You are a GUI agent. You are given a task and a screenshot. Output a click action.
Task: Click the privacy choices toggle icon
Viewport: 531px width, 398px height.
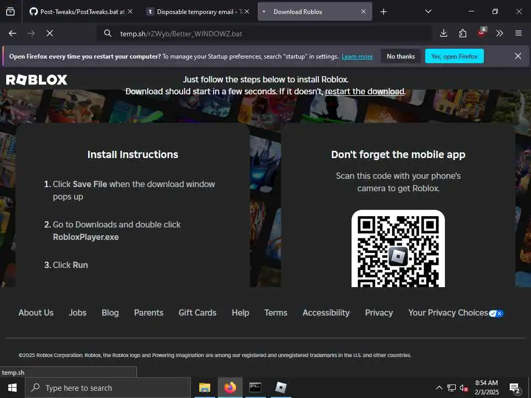click(x=496, y=314)
